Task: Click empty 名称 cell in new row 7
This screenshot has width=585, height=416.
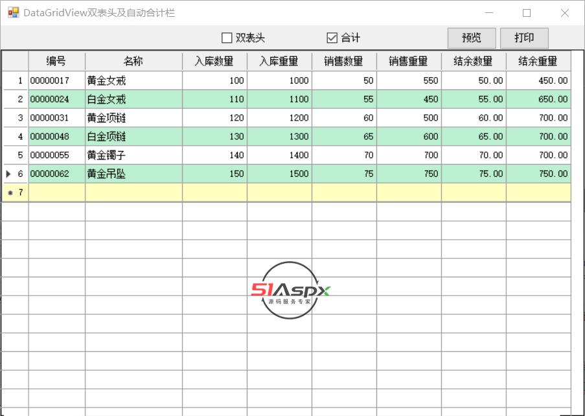Action: 133,192
